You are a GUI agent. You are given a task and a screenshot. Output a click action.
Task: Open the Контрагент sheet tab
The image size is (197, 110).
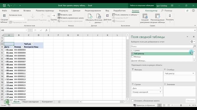click(x=47, y=102)
